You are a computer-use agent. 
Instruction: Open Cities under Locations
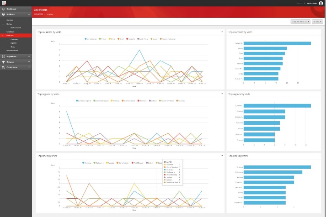click(13, 47)
